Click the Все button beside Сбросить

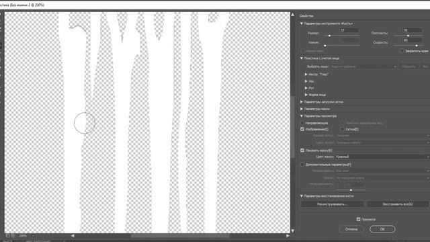(x=425, y=67)
